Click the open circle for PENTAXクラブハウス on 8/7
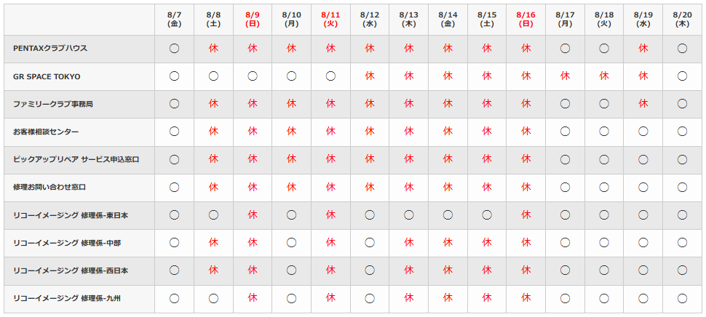The height and width of the screenshot is (317, 706). coord(174,49)
